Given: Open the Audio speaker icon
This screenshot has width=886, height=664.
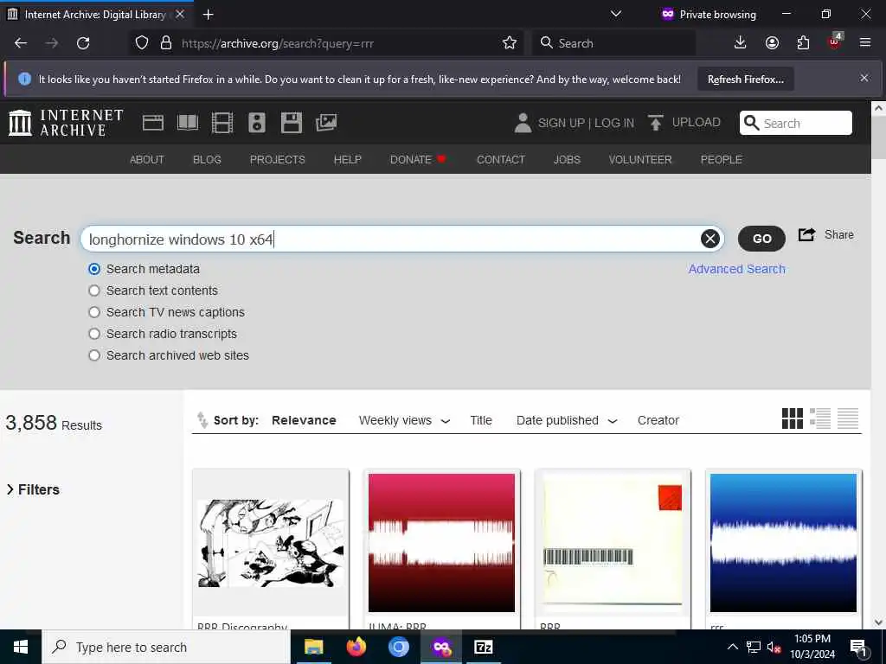Looking at the screenshot, I should coord(256,123).
